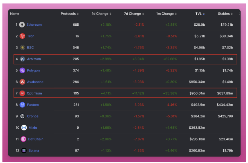Click the Fantom chain logo icon

[x=22, y=105]
